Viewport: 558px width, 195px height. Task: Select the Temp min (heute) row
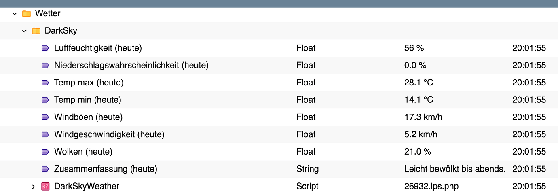click(x=88, y=100)
